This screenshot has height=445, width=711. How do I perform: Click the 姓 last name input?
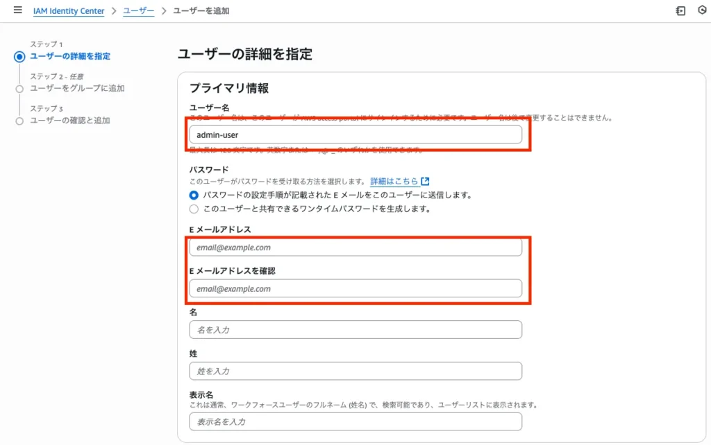(355, 372)
